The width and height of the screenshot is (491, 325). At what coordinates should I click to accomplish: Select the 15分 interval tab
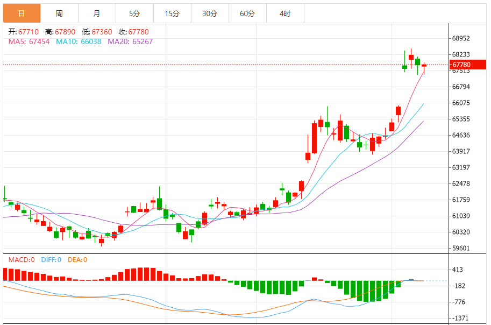coord(172,13)
